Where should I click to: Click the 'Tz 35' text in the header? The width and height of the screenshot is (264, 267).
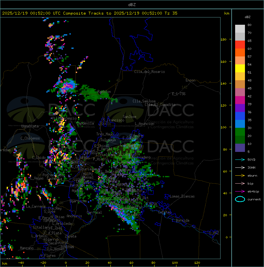pyautogui.click(x=171, y=13)
